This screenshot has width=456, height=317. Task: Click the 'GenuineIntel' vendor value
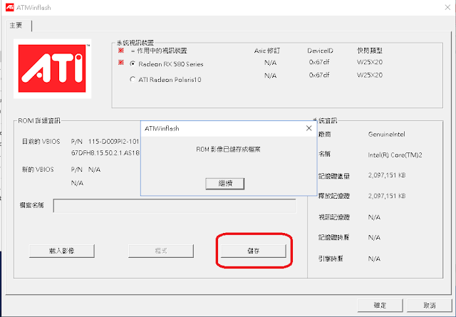tap(386, 135)
